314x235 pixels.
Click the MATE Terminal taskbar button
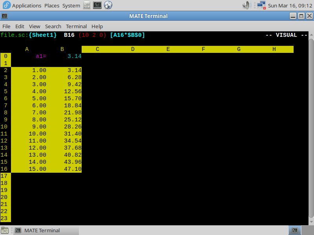[x=38, y=230]
